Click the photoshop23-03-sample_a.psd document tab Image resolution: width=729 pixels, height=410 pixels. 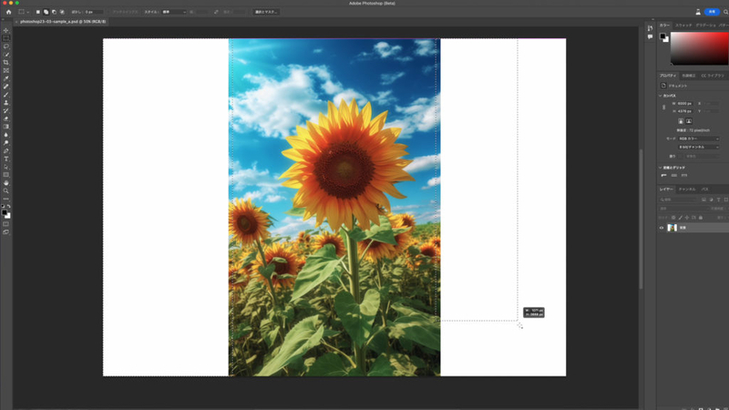point(63,21)
